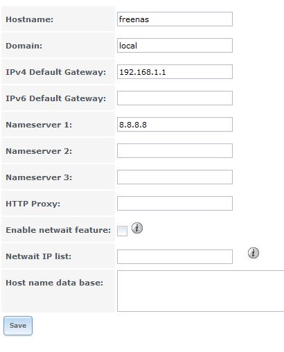Click the IPv4 Default Gateway label
Image resolution: width=284 pixels, height=352 pixels.
56,72
